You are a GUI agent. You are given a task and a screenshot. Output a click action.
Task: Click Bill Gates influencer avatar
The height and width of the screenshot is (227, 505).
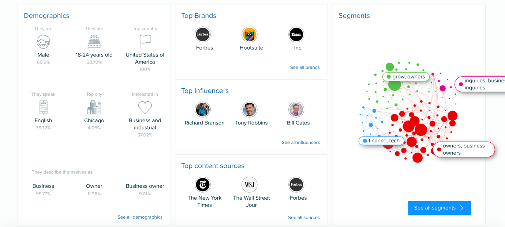coord(296,109)
